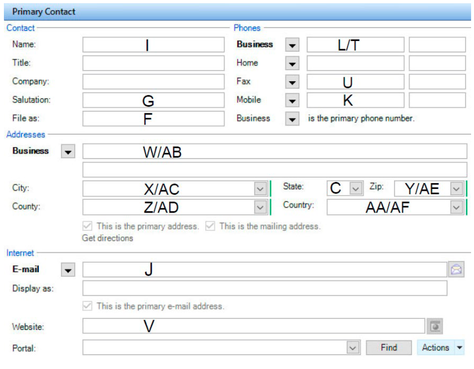Expand the City combo box
This screenshot has width=474, height=369.
(260, 189)
